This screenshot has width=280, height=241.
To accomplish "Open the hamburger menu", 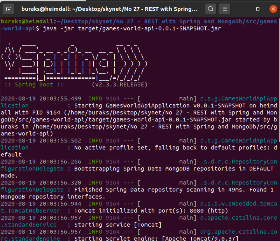I will coord(225,9).
